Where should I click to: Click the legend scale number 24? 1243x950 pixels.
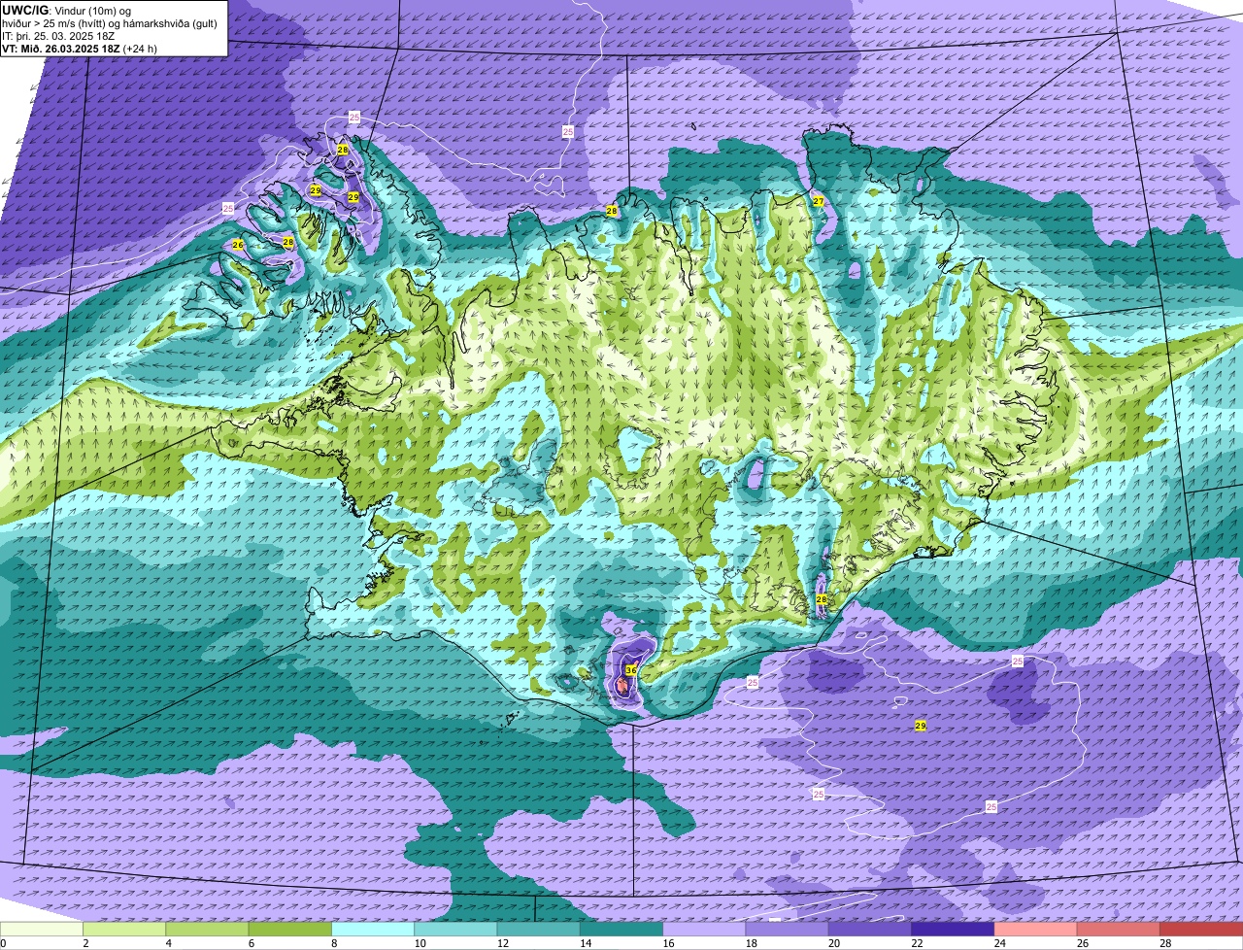998,943
